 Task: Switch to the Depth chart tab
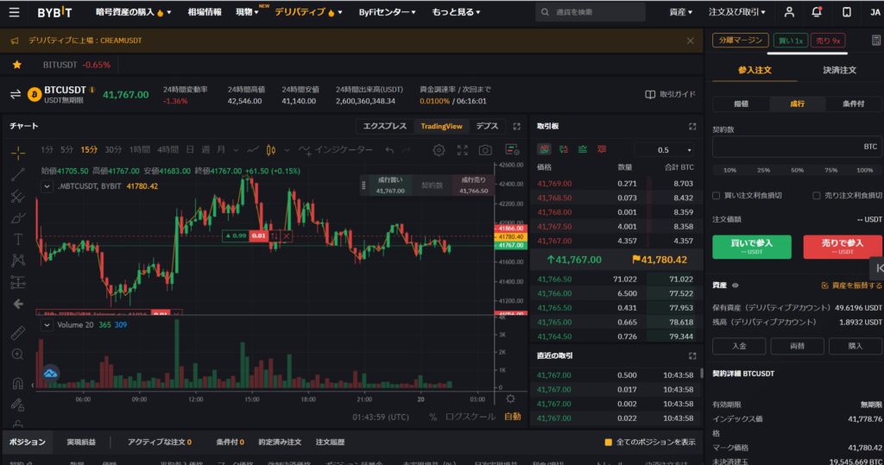point(487,126)
